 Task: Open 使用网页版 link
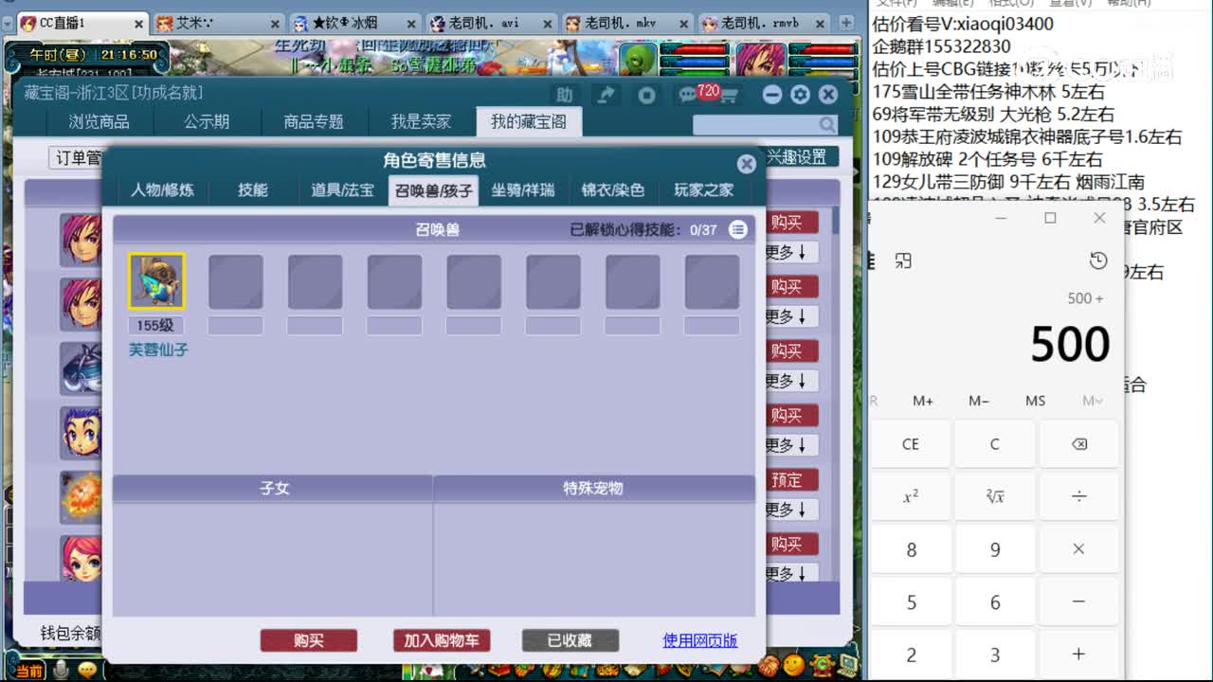point(701,640)
